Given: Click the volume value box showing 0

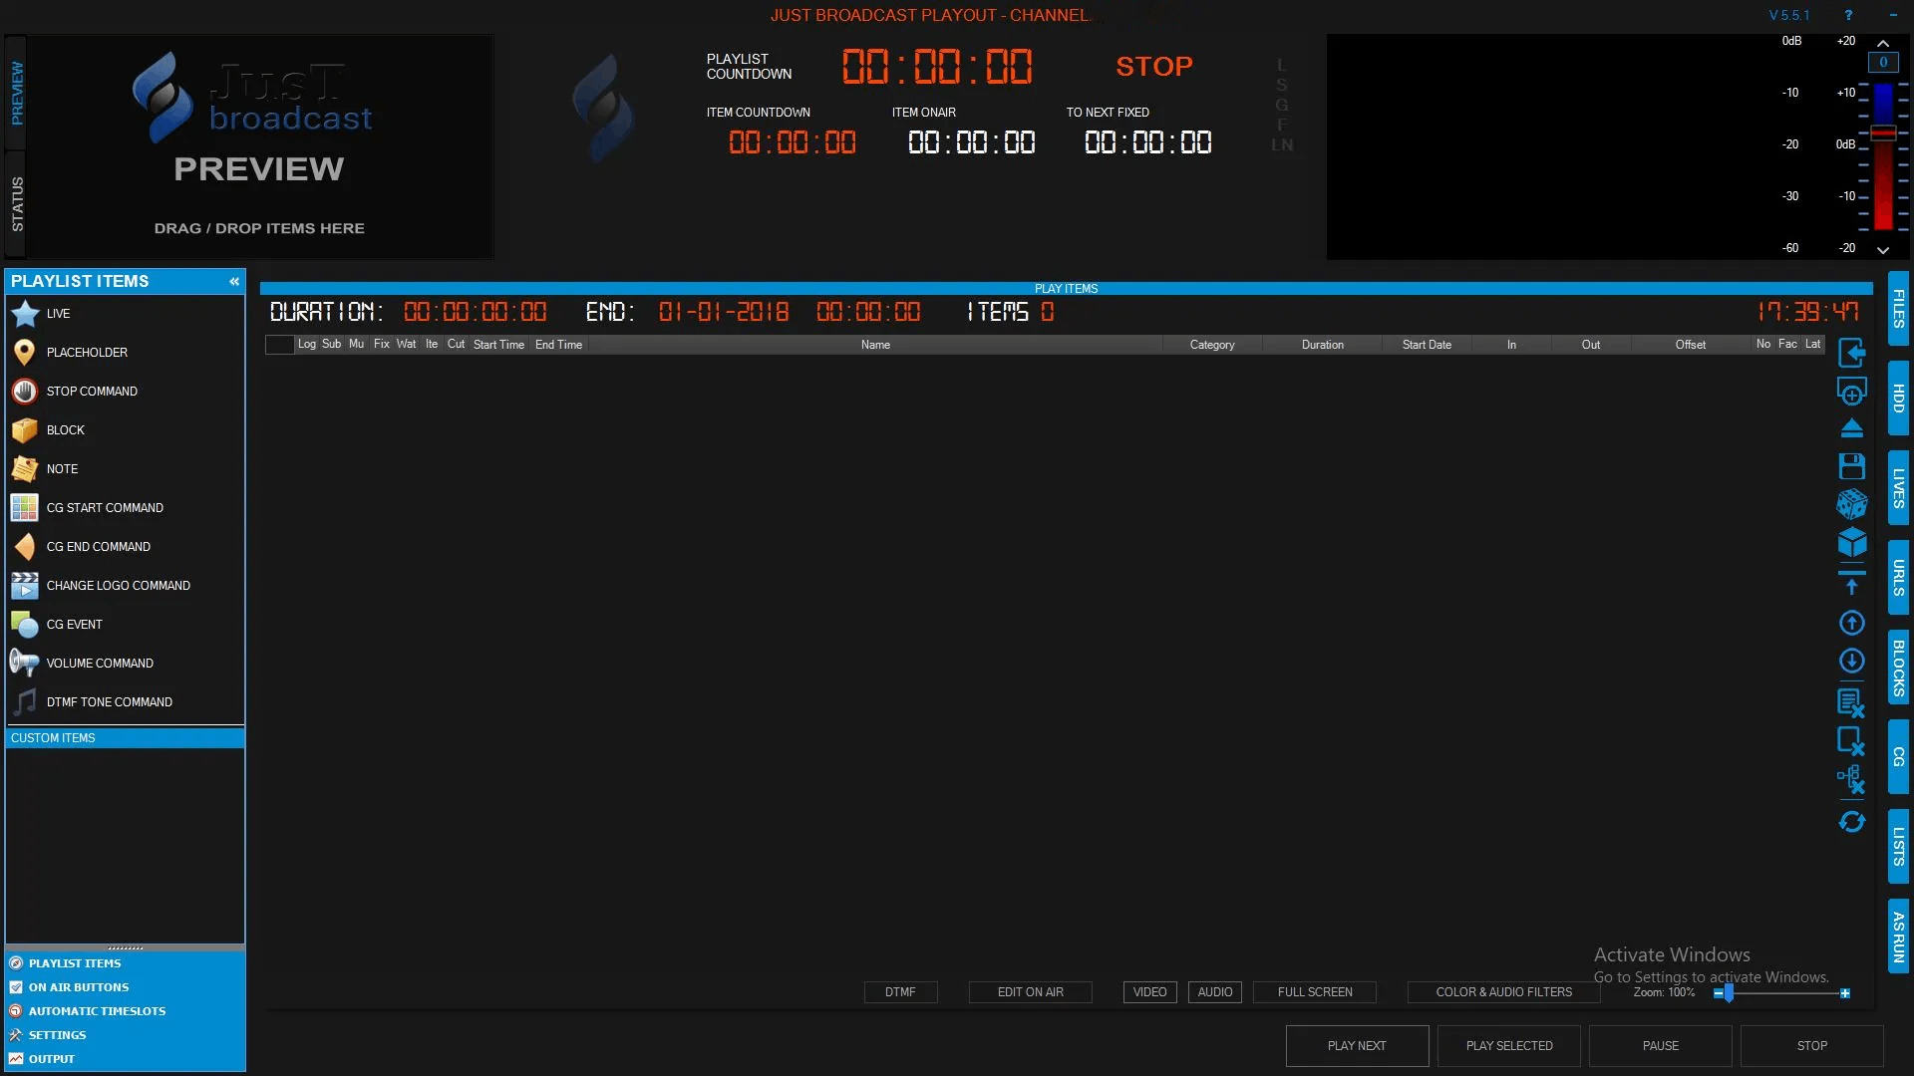Looking at the screenshot, I should tap(1883, 62).
